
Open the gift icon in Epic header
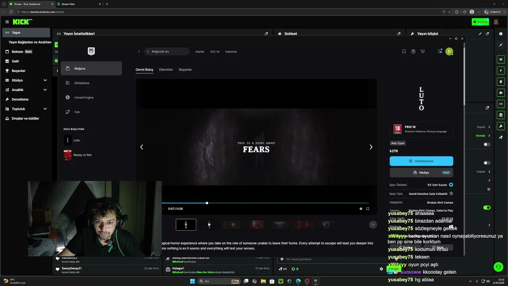tap(413, 51)
